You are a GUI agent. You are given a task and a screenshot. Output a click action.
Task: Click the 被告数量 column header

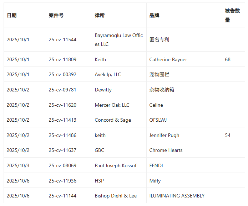click(x=232, y=15)
